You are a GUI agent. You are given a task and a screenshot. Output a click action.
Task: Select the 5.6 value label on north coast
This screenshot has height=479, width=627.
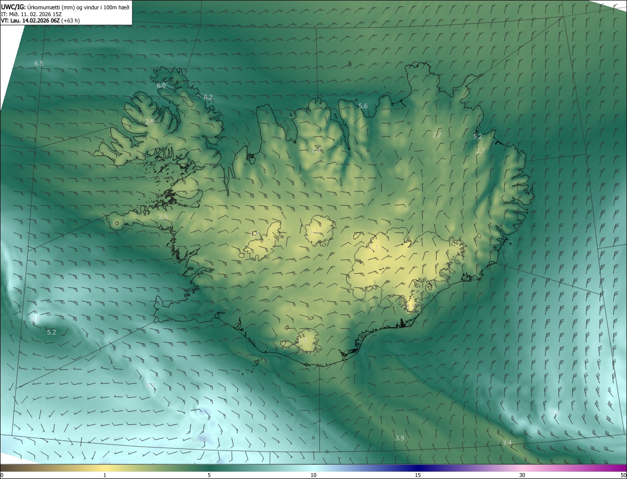tap(363, 106)
